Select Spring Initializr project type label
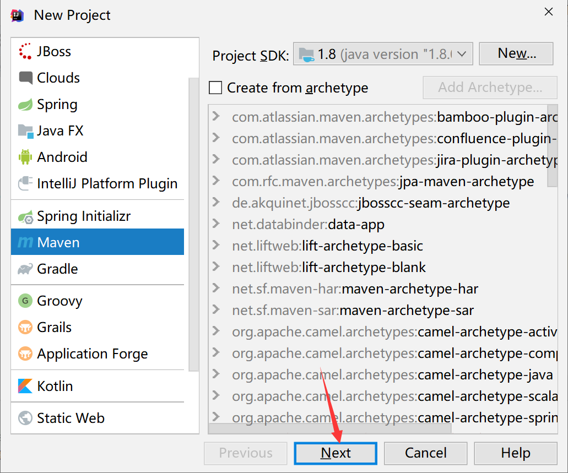568x473 pixels. coord(84,216)
